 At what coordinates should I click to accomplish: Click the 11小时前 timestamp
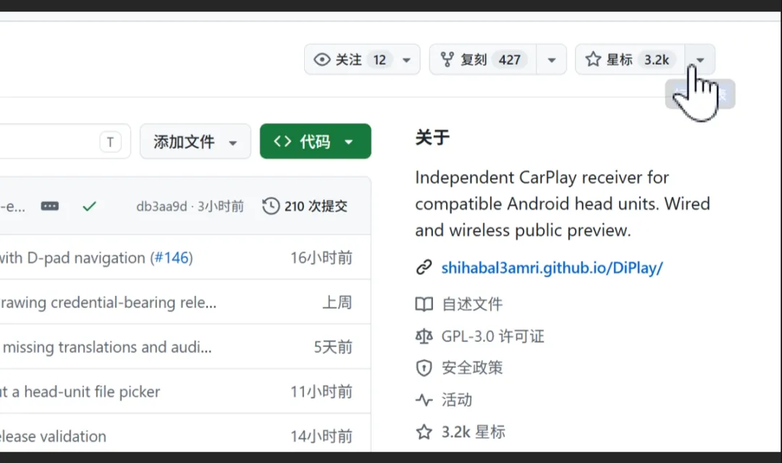click(x=321, y=392)
